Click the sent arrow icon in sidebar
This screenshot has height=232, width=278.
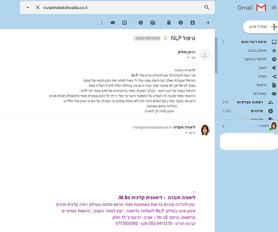tap(274, 76)
